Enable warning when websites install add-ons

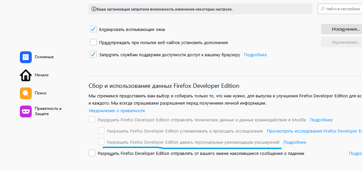(93, 42)
